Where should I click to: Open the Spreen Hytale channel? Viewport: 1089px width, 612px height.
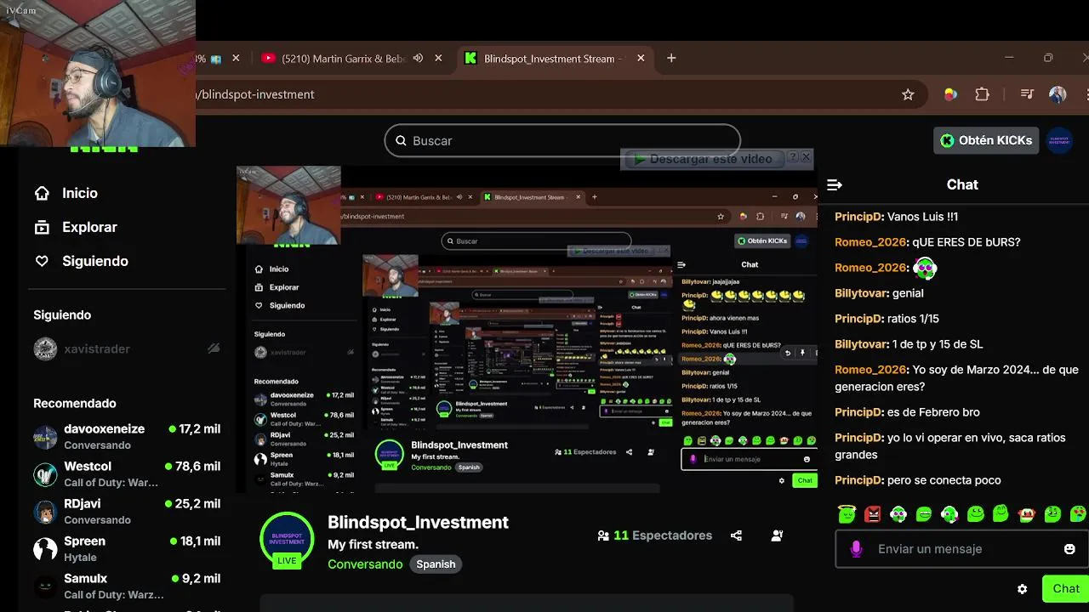coord(127,548)
